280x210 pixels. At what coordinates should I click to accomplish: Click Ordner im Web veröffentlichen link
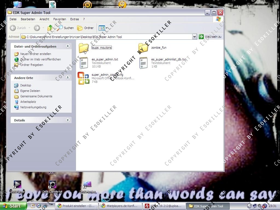40,59
